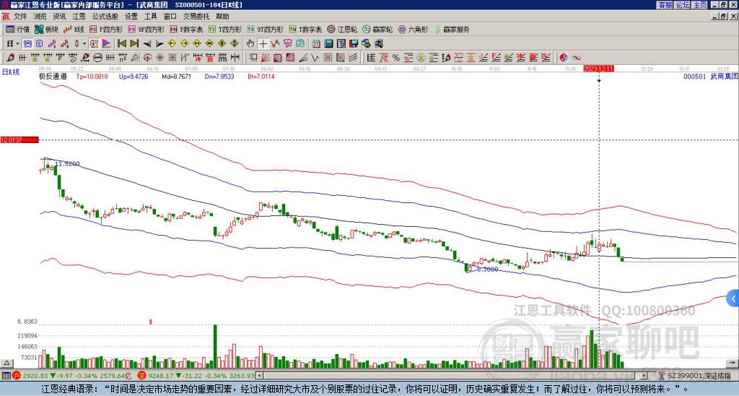This screenshot has width=739, height=396.
Task: Expand the candlestick style dropdown arrow
Action: click(x=84, y=43)
